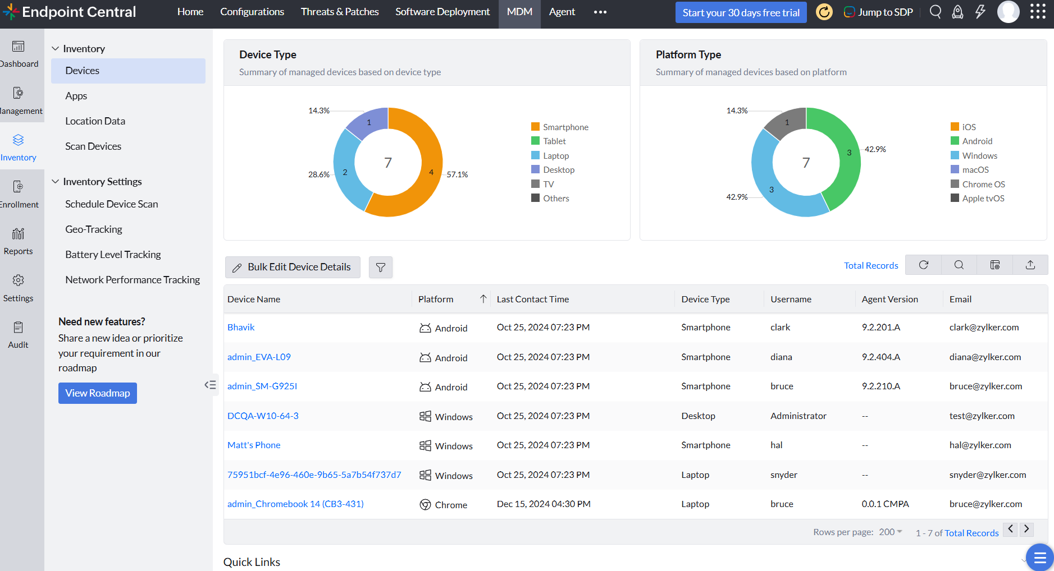Go to previous page of records
The height and width of the screenshot is (571, 1054).
point(1010,529)
